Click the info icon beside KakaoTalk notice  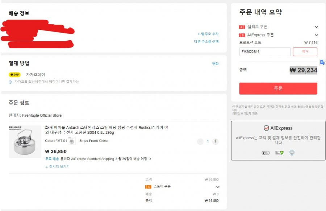pos(10,82)
